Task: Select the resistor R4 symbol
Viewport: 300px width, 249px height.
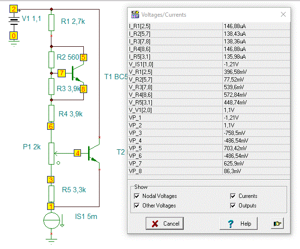Action: [51, 113]
